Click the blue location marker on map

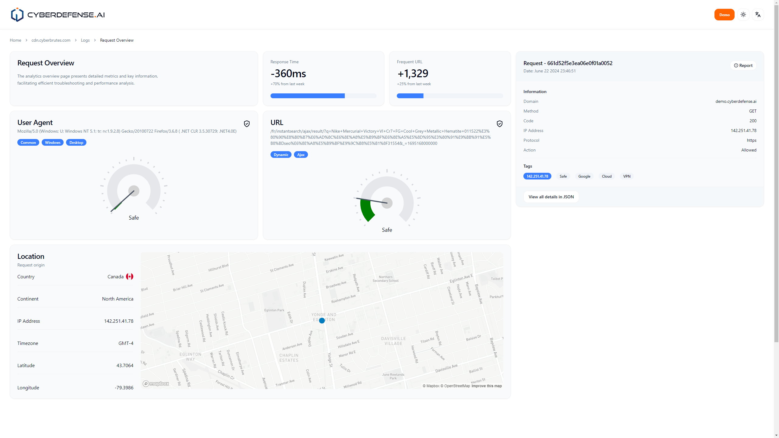(x=322, y=321)
